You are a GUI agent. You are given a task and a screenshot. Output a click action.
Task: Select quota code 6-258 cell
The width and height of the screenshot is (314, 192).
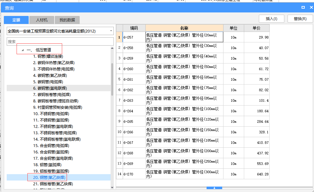(134, 48)
